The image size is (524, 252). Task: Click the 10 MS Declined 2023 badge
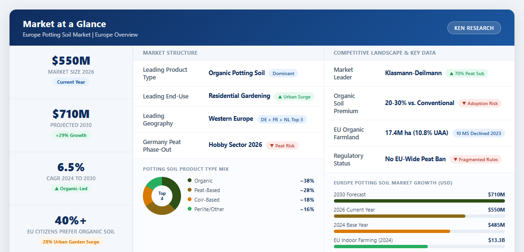click(x=479, y=133)
